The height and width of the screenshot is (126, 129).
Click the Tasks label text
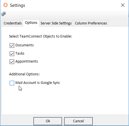point(20,53)
